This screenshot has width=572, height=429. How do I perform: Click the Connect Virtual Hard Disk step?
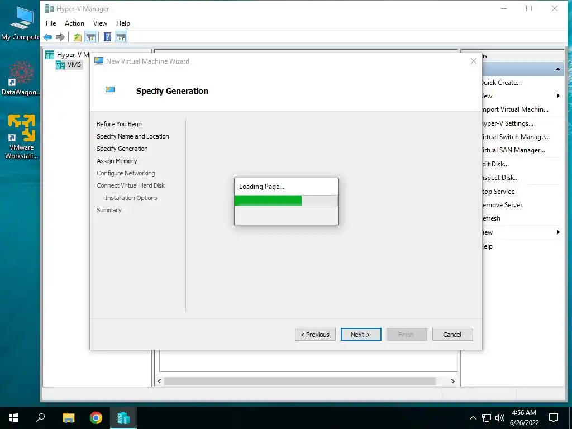click(131, 185)
